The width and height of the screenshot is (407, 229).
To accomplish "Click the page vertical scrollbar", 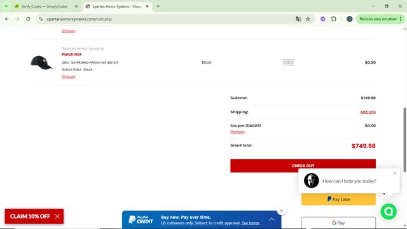I will (x=404, y=139).
